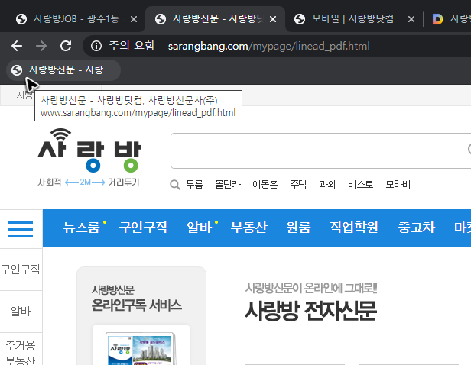471x365 pixels.
Task: Open 구인구직 in the blue navigation bar
Action: click(x=143, y=228)
